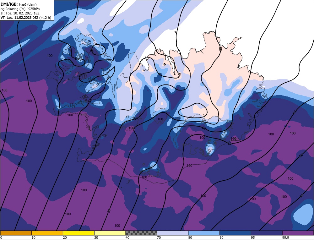Click the '20' legend tick label
The image size is (314, 240).
click(65, 237)
